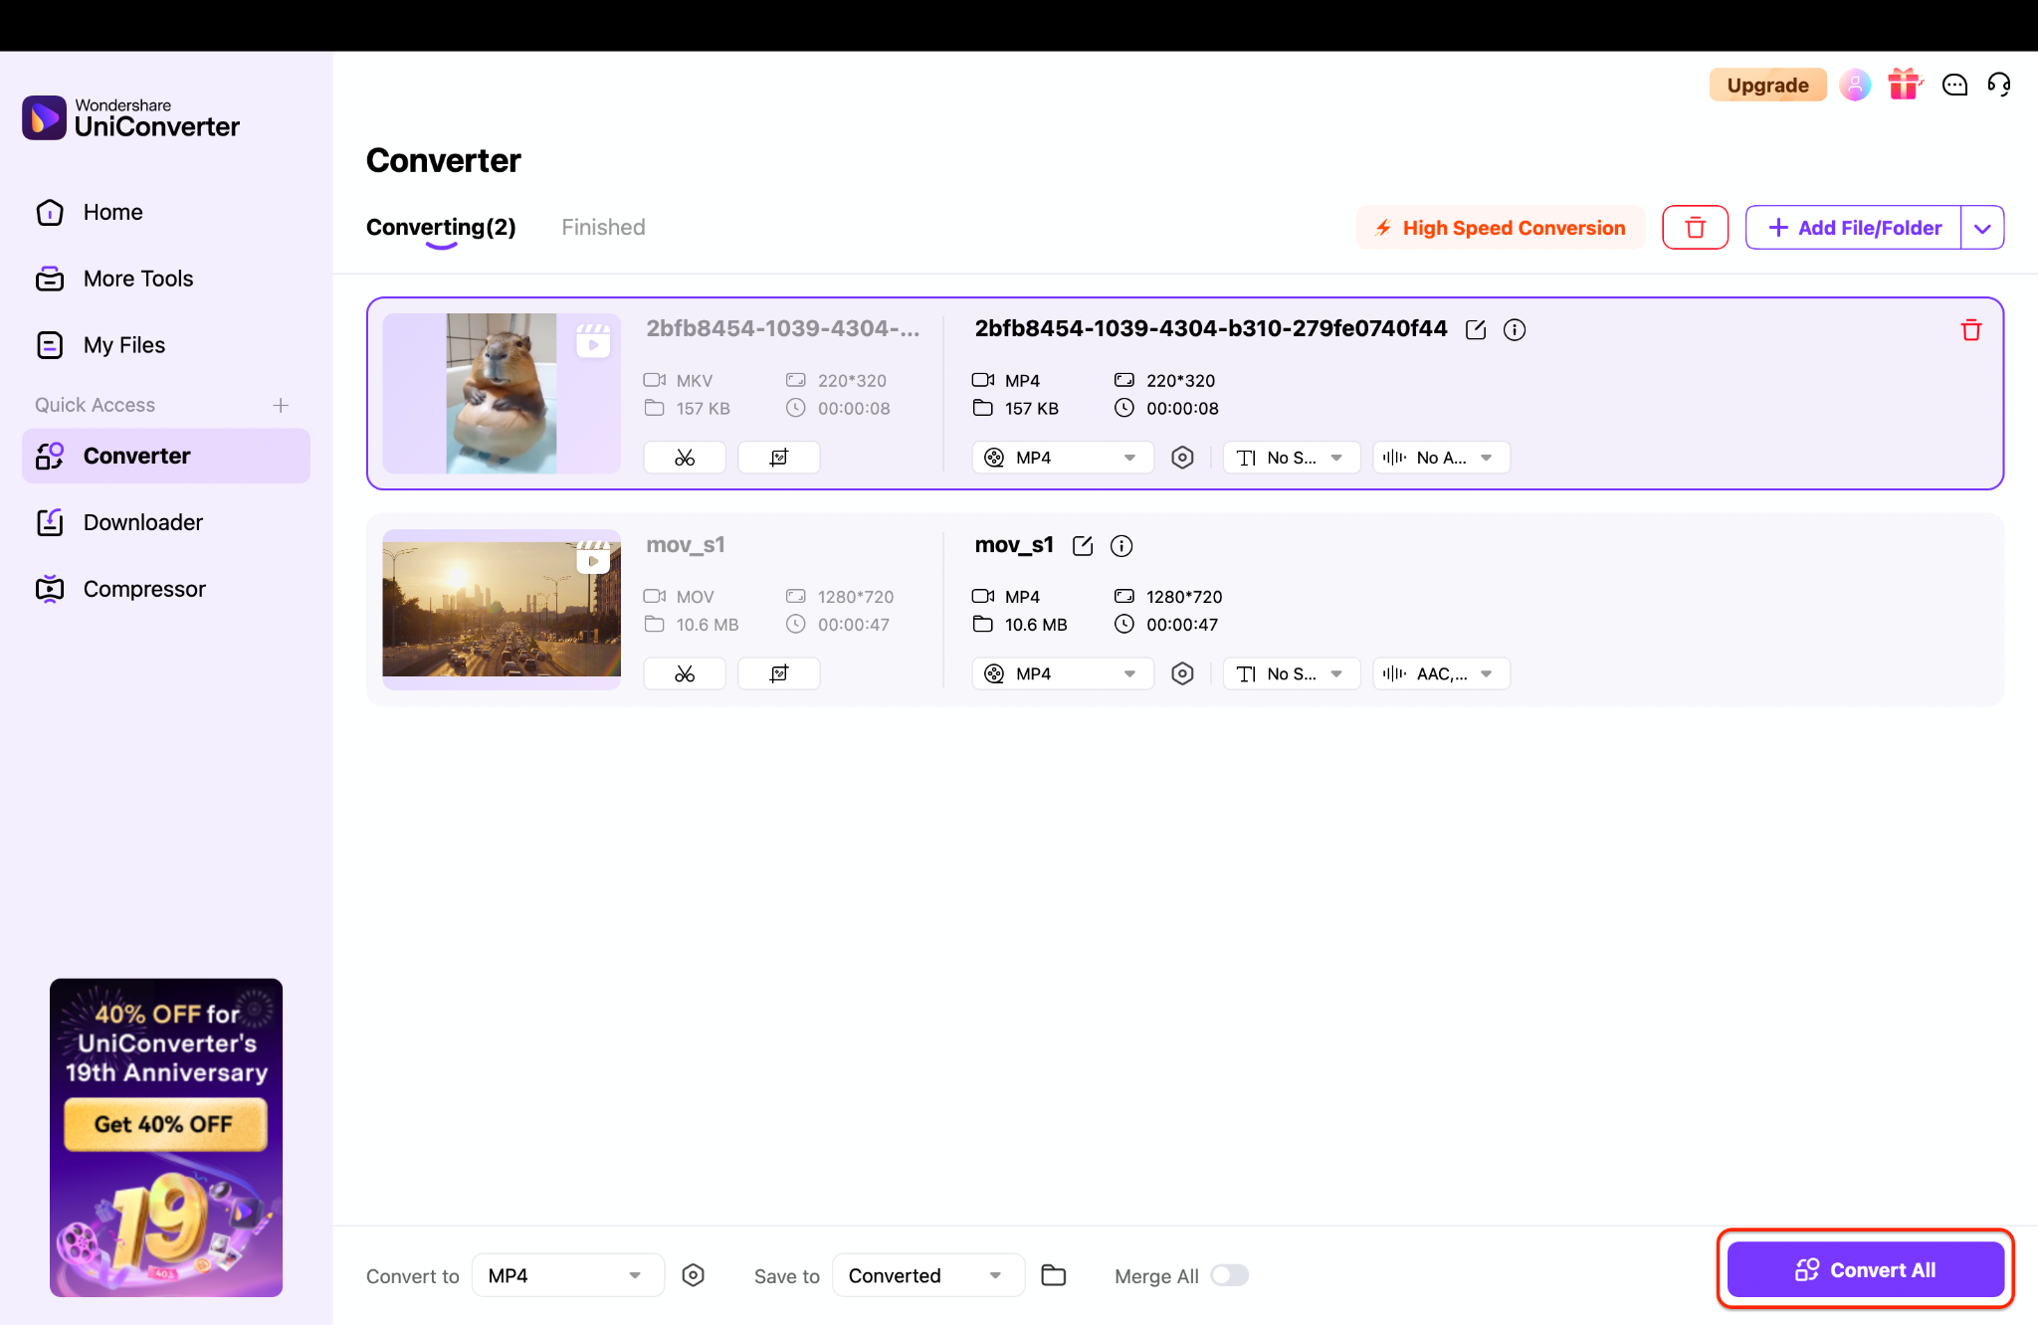Image resolution: width=2038 pixels, height=1325 pixels.
Task: Open output settings gear for 2bfb8454
Action: 1182,458
